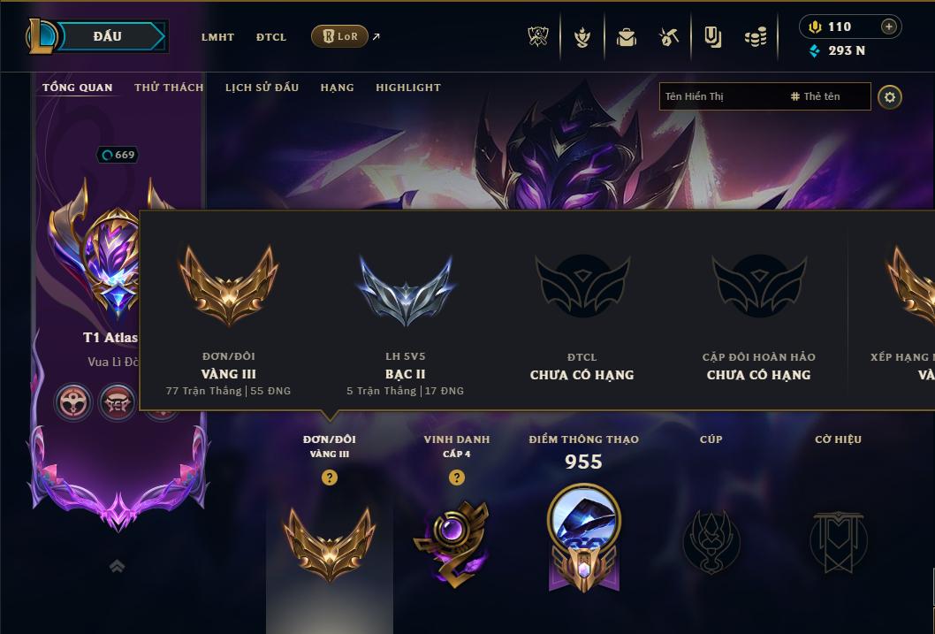Open the Clash tournament icon

pos(538,37)
